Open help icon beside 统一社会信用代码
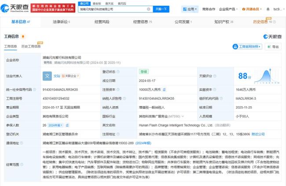The image size is (286, 186). (34, 89)
